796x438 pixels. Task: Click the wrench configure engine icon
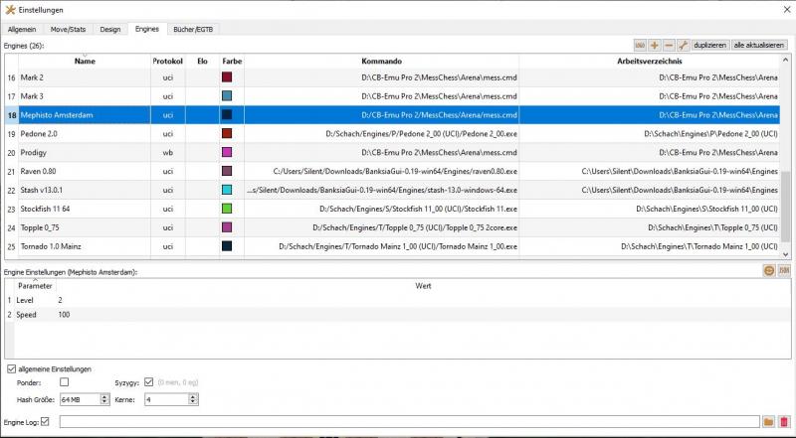click(x=684, y=46)
